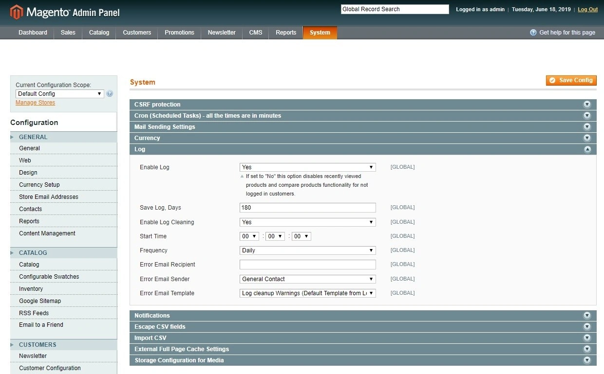
Task: Open the Error Email Sender dropdown
Action: [x=307, y=279]
